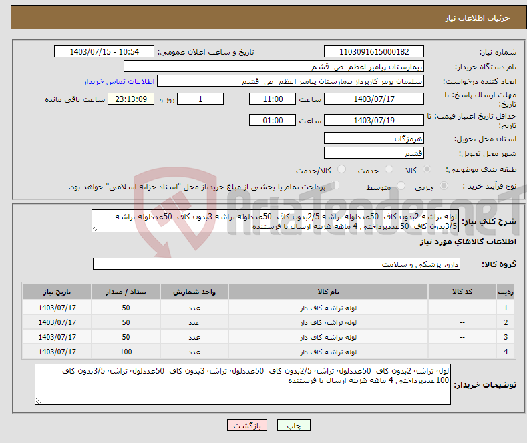
Task: Click the response deadline date 1403/07/17 field
Action: point(374,99)
